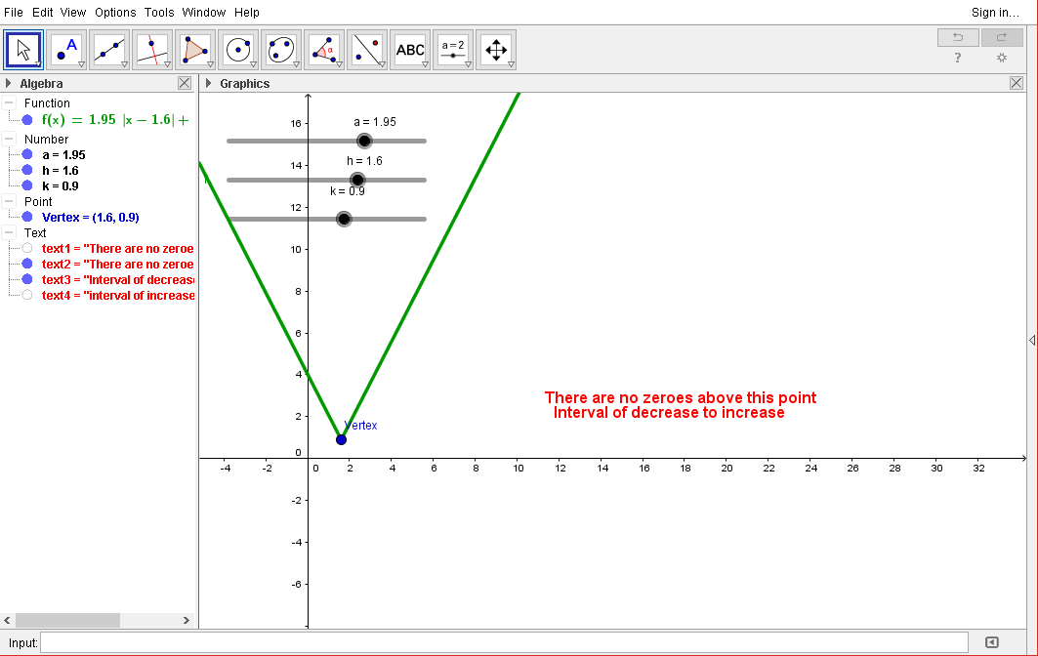Select the Line through Two Points tool
This screenshot has height=656, width=1038.
[109, 50]
